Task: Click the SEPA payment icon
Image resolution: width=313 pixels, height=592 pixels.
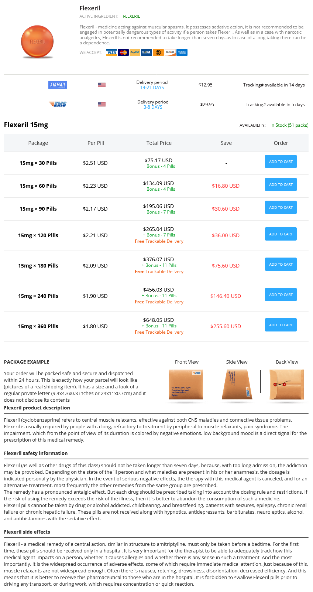Action: click(x=147, y=52)
